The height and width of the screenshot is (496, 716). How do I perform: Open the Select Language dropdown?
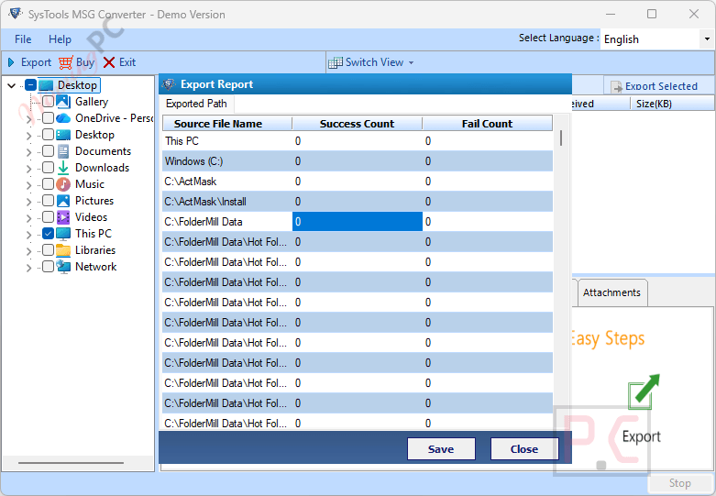(707, 39)
